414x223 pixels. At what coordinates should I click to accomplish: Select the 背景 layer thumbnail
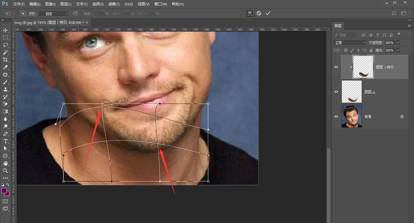pyautogui.click(x=351, y=116)
